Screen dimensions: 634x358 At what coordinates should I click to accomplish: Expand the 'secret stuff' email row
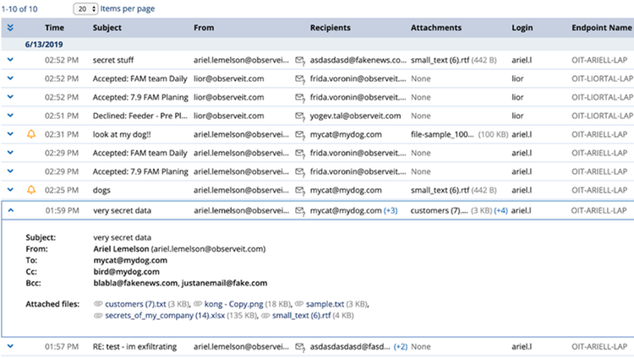pyautogui.click(x=10, y=59)
